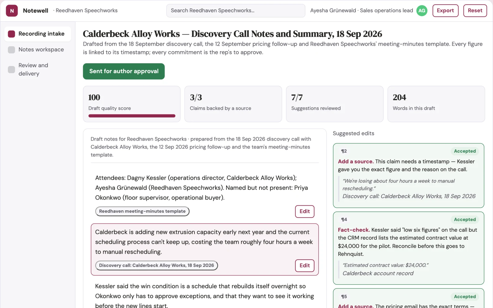Click the ¶4 paragraph marker
Screen dimensions: 493x308
(344, 220)
